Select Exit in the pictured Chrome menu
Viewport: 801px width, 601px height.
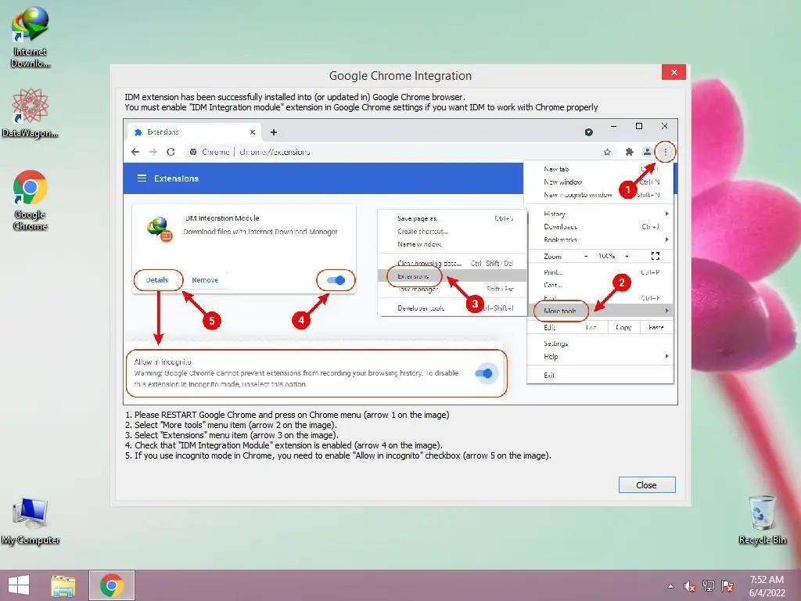tap(601, 375)
